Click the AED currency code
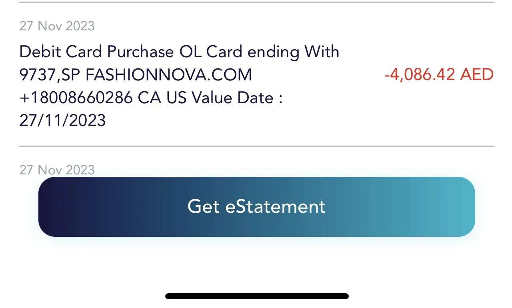The height and width of the screenshot is (308, 512). coord(477,75)
